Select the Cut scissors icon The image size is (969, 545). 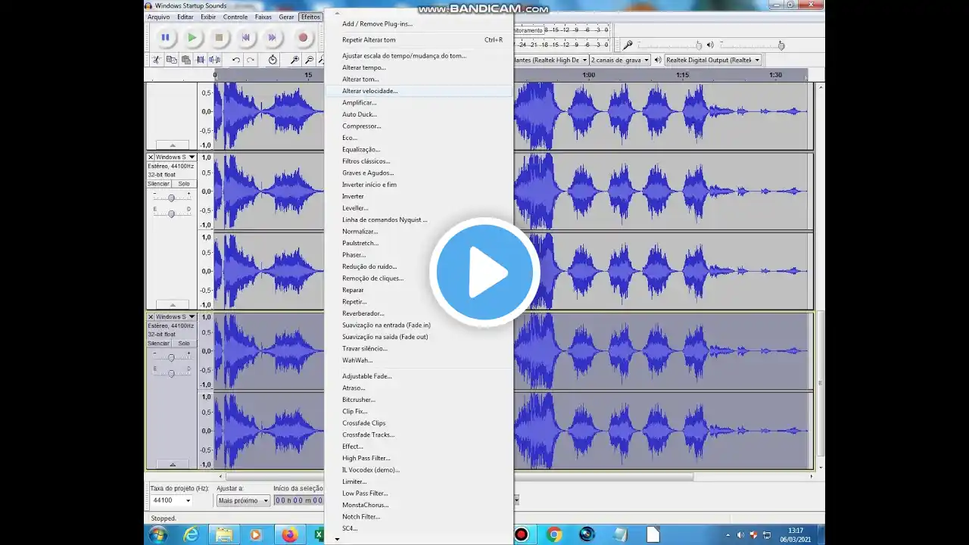click(x=157, y=60)
